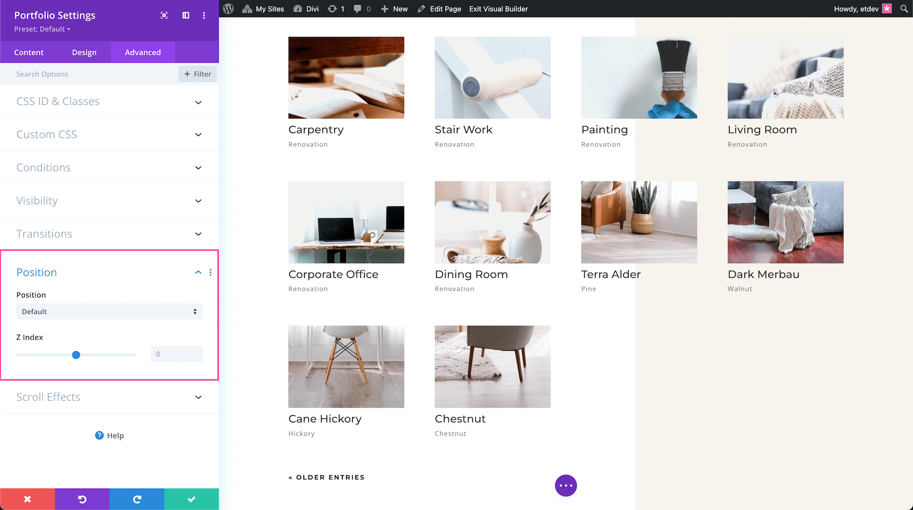Viewport: 913px width, 510px height.
Task: Save settings with the green checkmark
Action: coord(191,499)
